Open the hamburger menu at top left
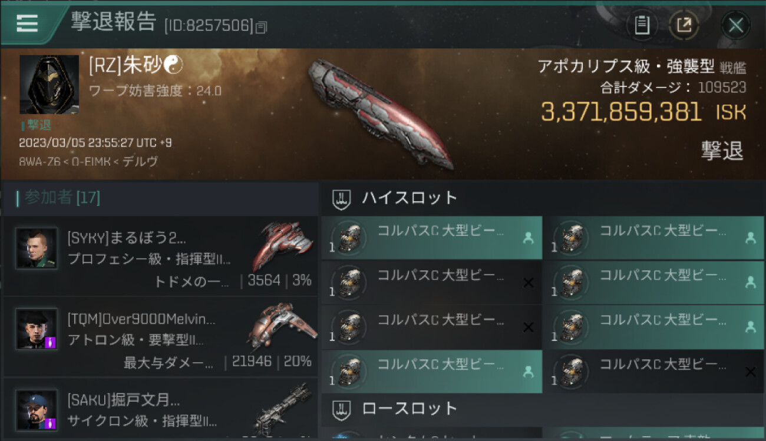Screen dimensions: 766x441 pyautogui.click(x=27, y=23)
